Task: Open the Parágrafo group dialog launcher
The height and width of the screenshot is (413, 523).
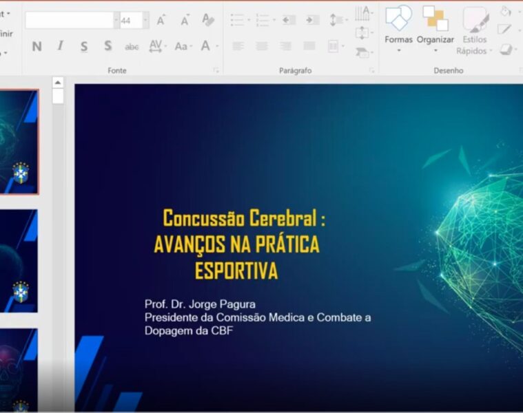Action: [371, 70]
